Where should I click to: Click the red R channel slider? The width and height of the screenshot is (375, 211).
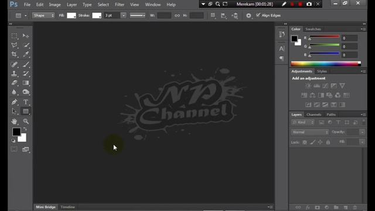pyautogui.click(x=325, y=36)
